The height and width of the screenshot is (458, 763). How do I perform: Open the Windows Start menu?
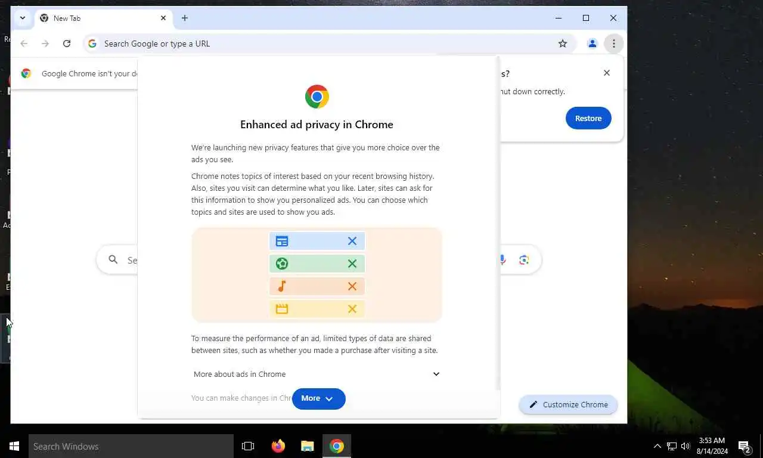(x=14, y=446)
